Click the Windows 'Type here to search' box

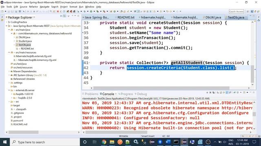click(45, 142)
